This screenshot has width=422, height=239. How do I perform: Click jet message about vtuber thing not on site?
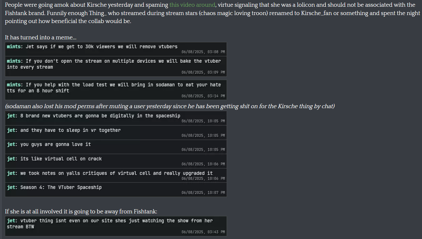click(x=116, y=226)
